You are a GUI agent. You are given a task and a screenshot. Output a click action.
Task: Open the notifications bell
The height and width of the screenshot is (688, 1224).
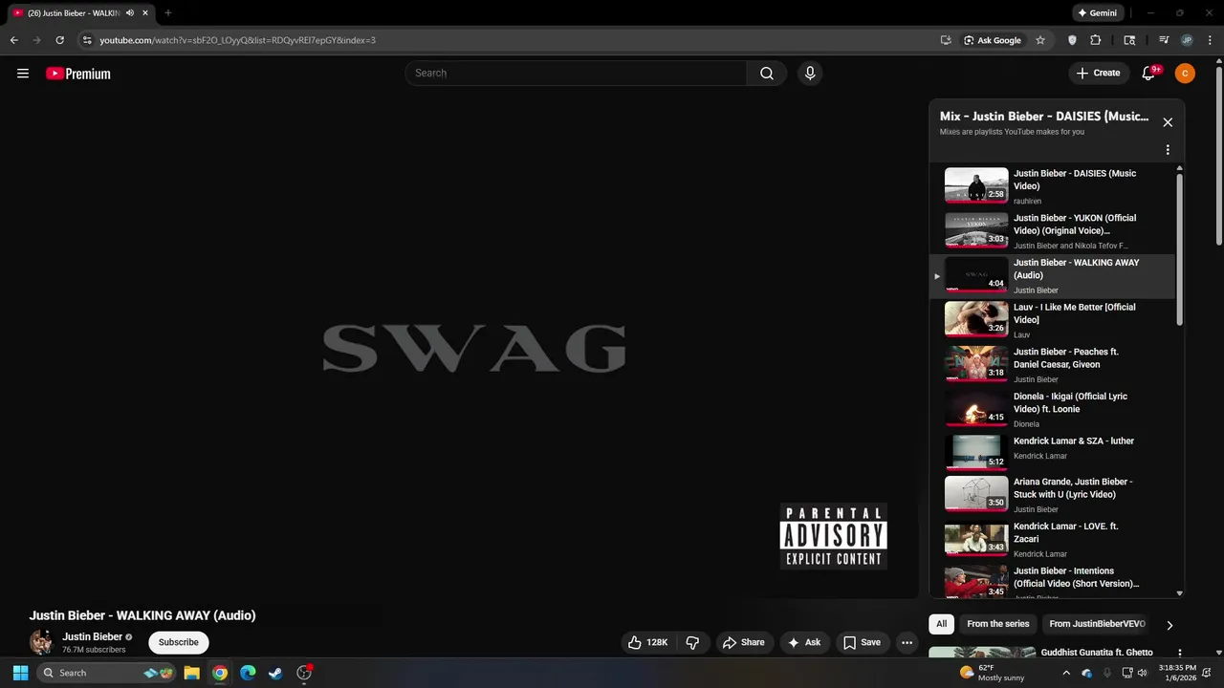click(x=1149, y=74)
